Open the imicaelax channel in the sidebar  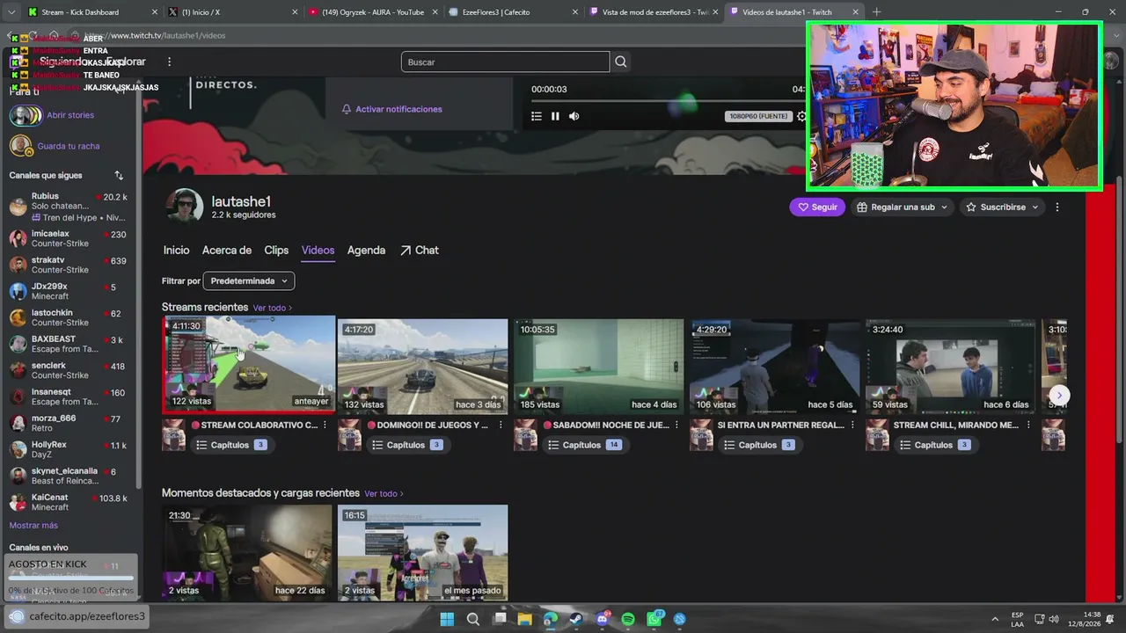(x=69, y=238)
